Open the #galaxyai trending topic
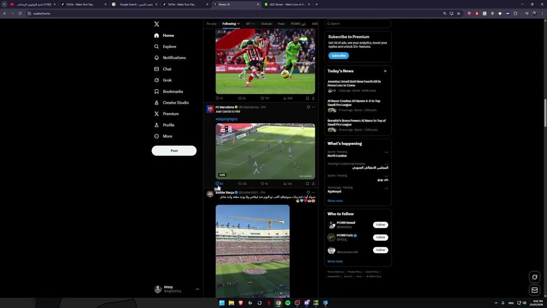The image size is (547, 308). tap(335, 192)
